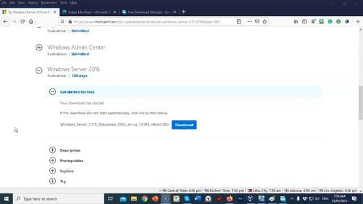The height and width of the screenshot is (204, 363).
Task: Bookmark this page with the star
Action: [265, 22]
